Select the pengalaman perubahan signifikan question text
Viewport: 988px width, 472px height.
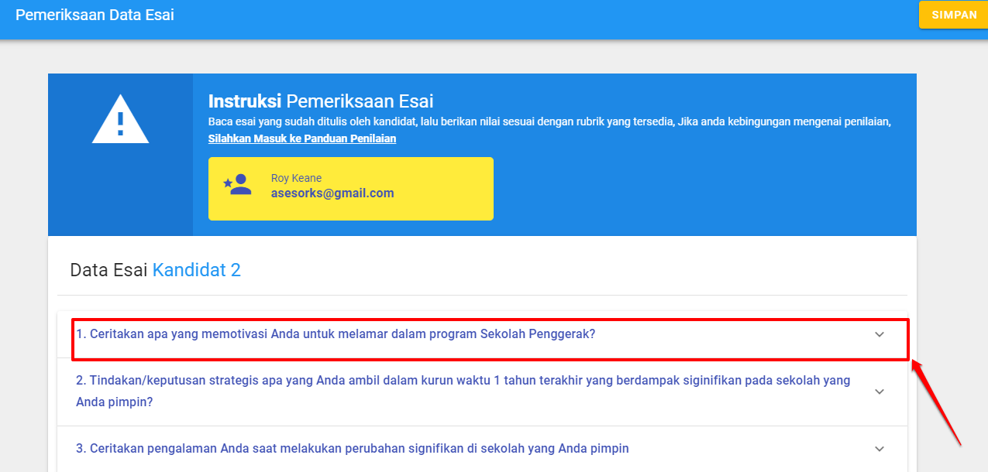tap(352, 448)
